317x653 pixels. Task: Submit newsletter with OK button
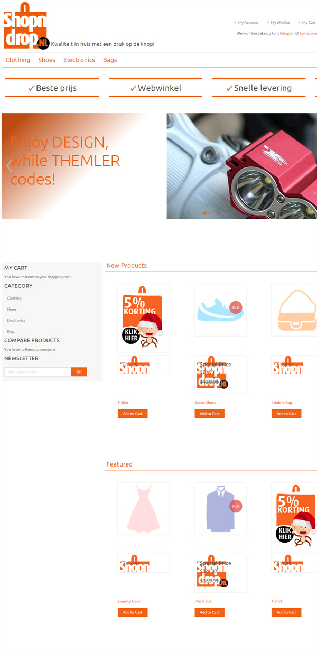[79, 372]
